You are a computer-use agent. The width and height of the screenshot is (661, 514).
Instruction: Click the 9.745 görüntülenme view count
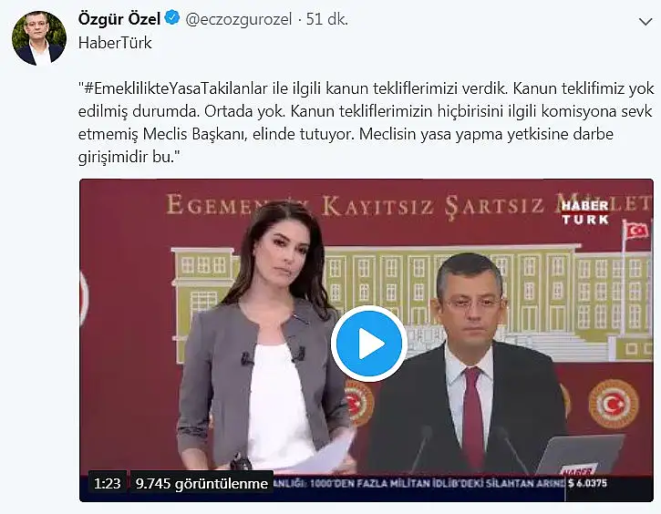click(x=201, y=483)
